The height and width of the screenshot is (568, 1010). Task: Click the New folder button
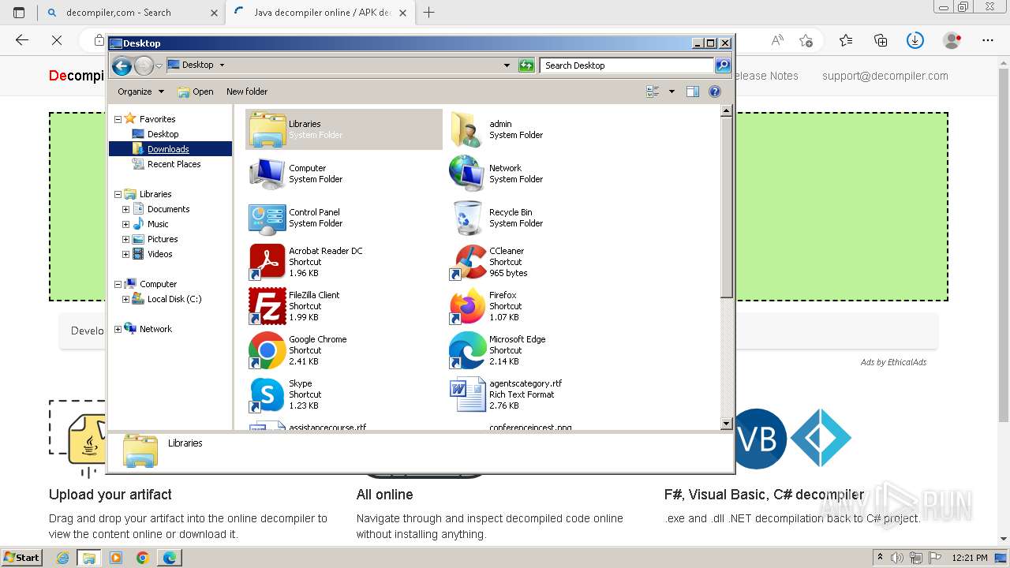pos(247,92)
